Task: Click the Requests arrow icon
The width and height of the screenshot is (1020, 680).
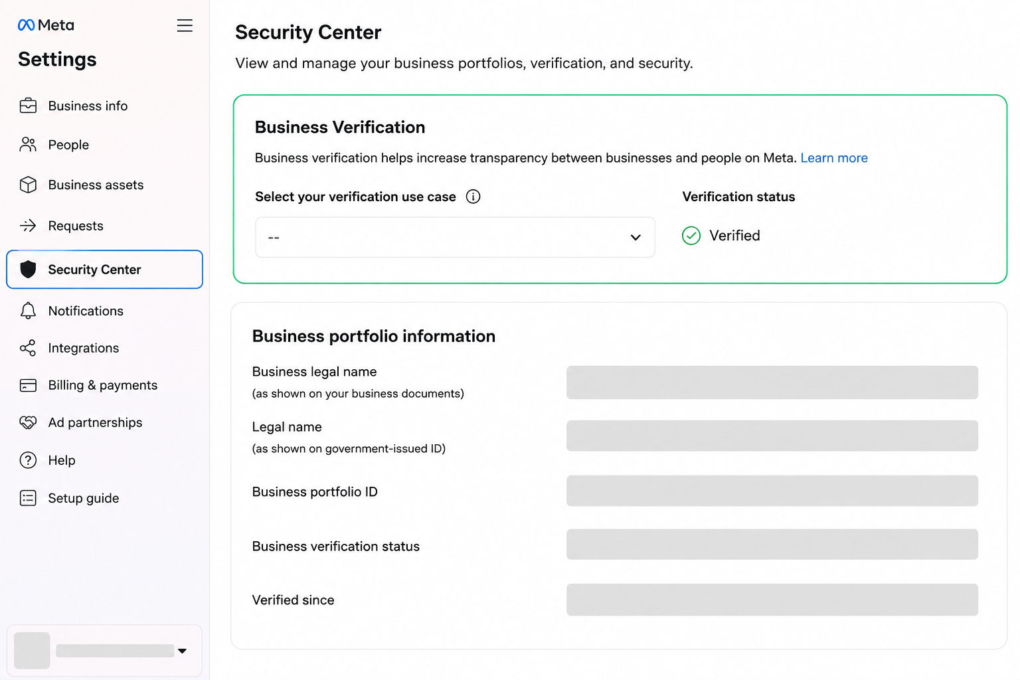Action: pos(28,226)
